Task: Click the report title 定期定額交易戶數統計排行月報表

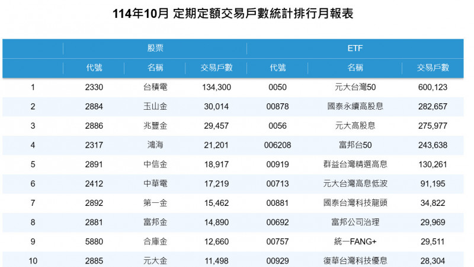Action: (x=263, y=14)
